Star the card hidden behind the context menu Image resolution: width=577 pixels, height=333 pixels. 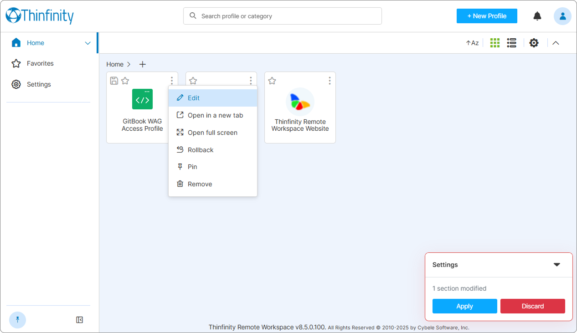tap(193, 81)
